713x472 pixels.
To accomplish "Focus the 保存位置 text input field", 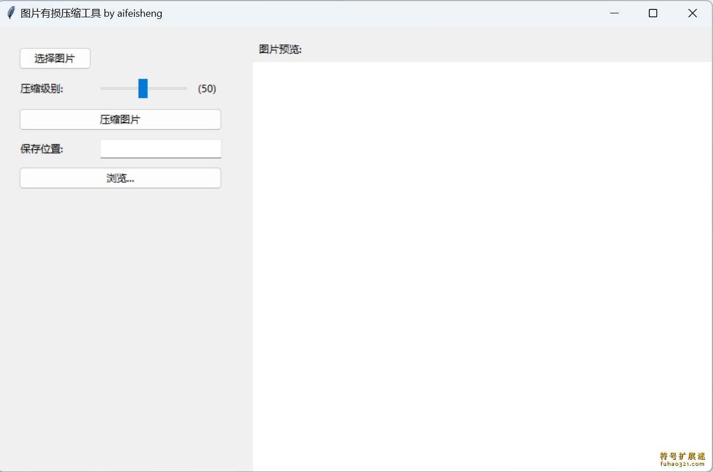I will click(161, 149).
